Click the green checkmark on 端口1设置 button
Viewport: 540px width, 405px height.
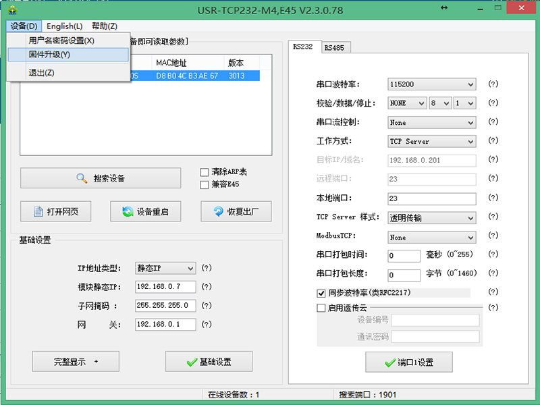(389, 362)
